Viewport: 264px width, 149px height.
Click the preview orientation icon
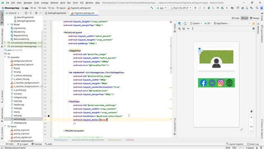(185, 23)
